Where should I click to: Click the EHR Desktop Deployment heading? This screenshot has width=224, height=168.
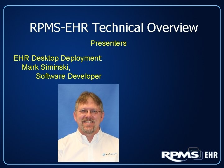(x=58, y=58)
